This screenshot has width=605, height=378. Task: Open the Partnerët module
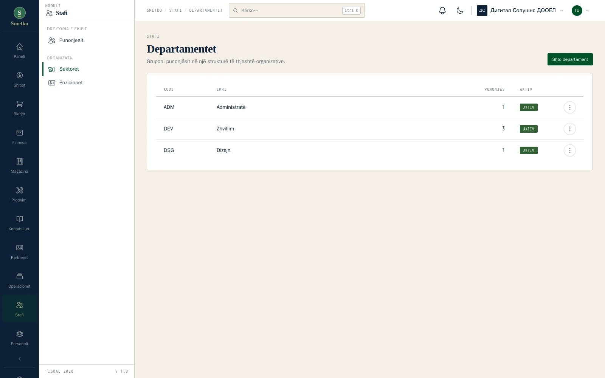[x=19, y=252]
